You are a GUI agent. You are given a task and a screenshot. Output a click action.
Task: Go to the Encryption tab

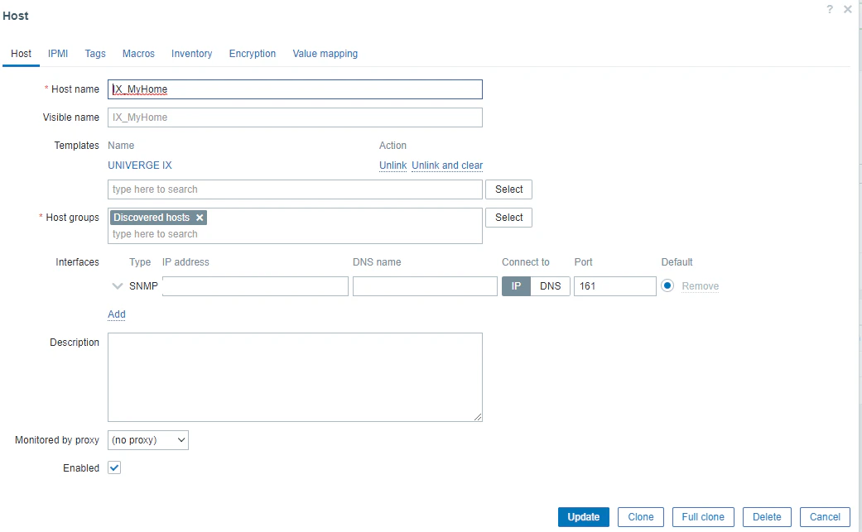coord(253,54)
